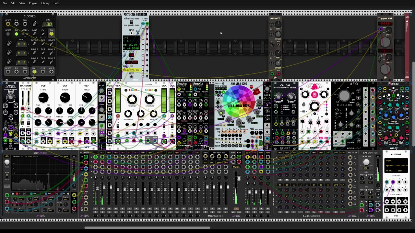This screenshot has height=233, width=415.
Task: Click the leftmost VCF FREQ knob
Action: point(43,97)
